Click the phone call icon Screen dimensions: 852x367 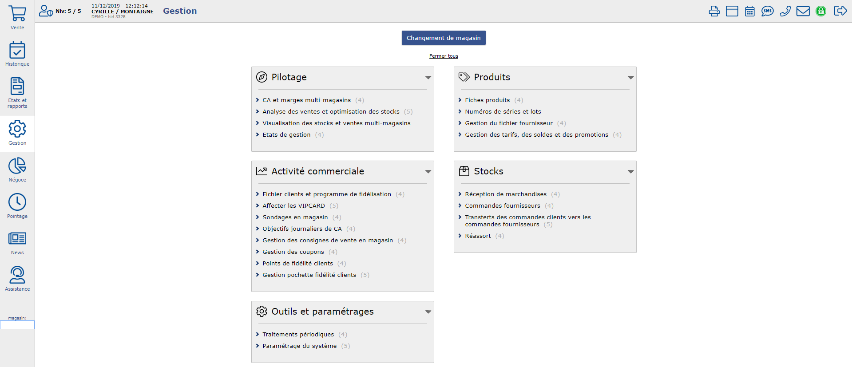[x=785, y=11]
